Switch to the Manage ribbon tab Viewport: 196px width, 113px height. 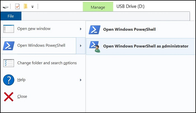(98, 7)
